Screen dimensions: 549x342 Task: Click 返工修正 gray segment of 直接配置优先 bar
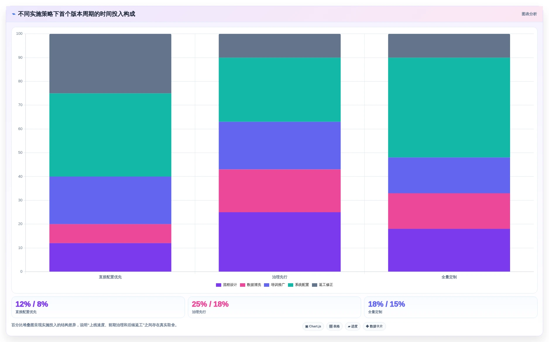tap(110, 63)
